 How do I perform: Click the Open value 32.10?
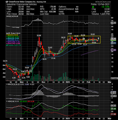coord(21,7)
